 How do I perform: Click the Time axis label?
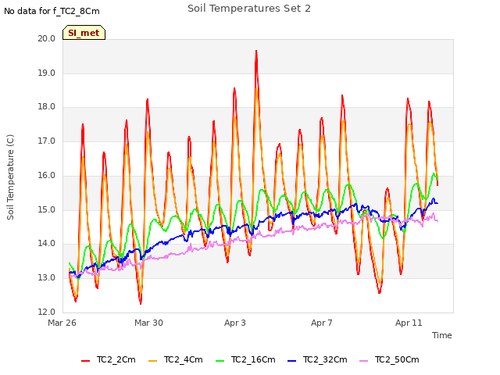tap(442, 335)
